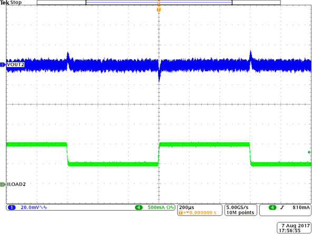The height and width of the screenshot is (234, 312).
Task: Click the 500mA channel 4 scale readout
Action: coord(156,208)
